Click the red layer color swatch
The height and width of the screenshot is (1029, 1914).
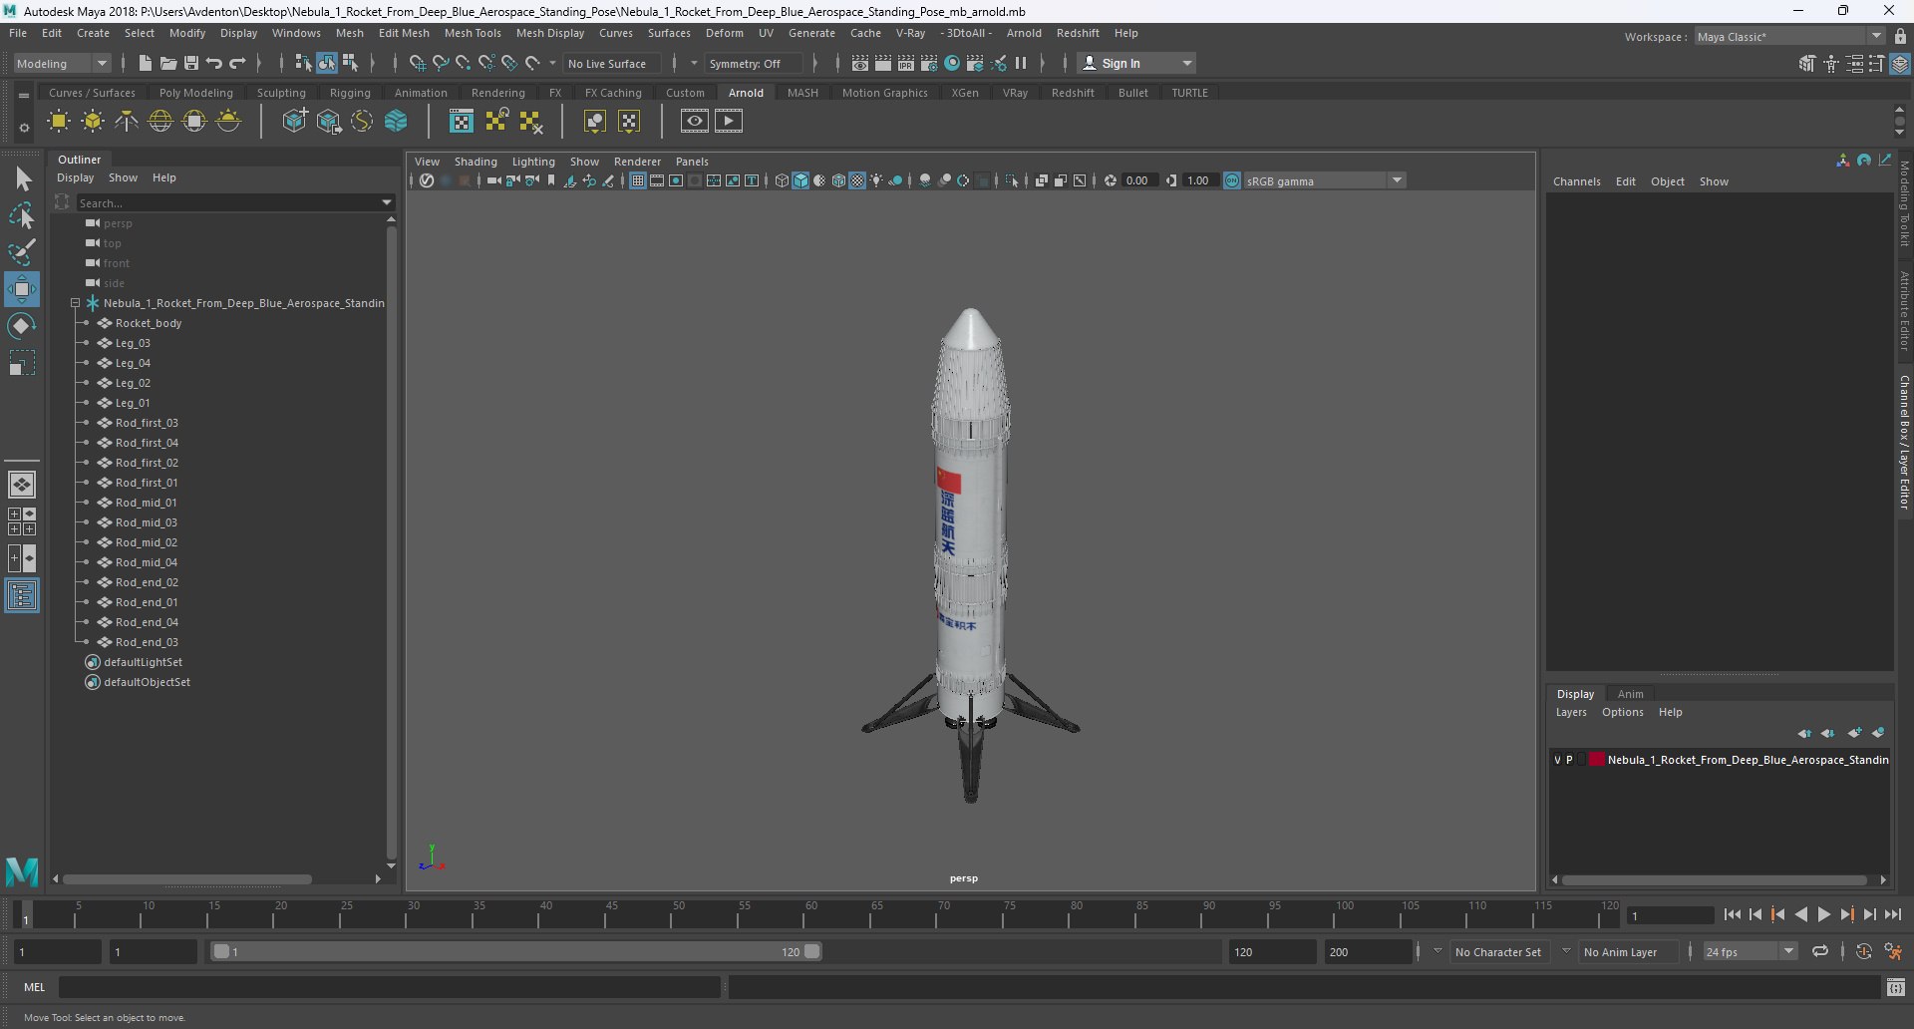tap(1597, 760)
